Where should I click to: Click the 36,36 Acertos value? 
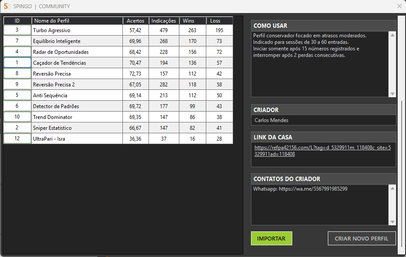tap(135, 139)
